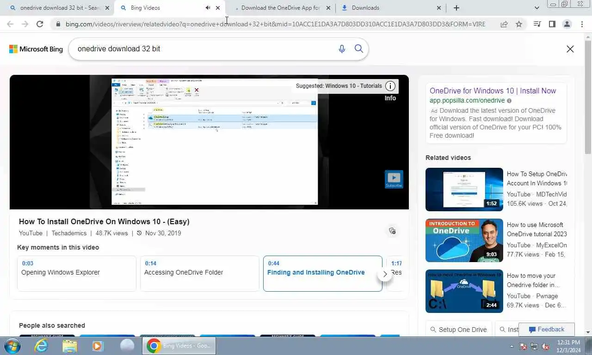View site information icon in the address bar
The image size is (592, 355).
[58, 24]
